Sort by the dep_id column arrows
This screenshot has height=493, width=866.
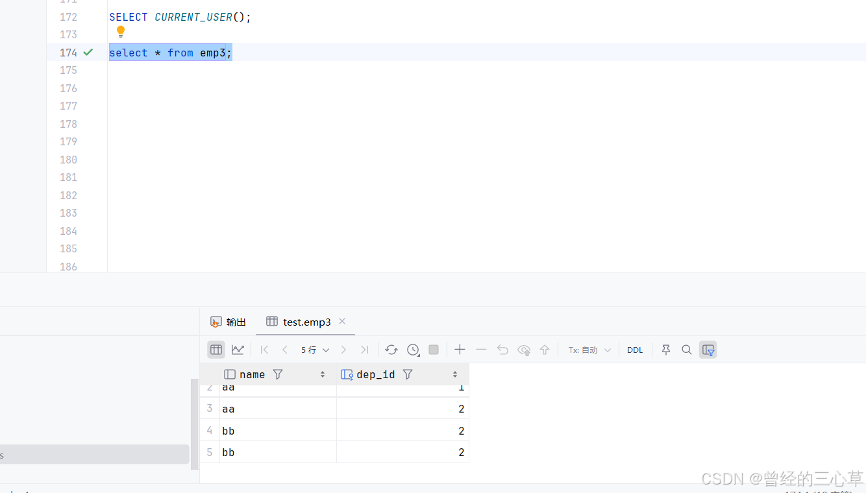455,374
